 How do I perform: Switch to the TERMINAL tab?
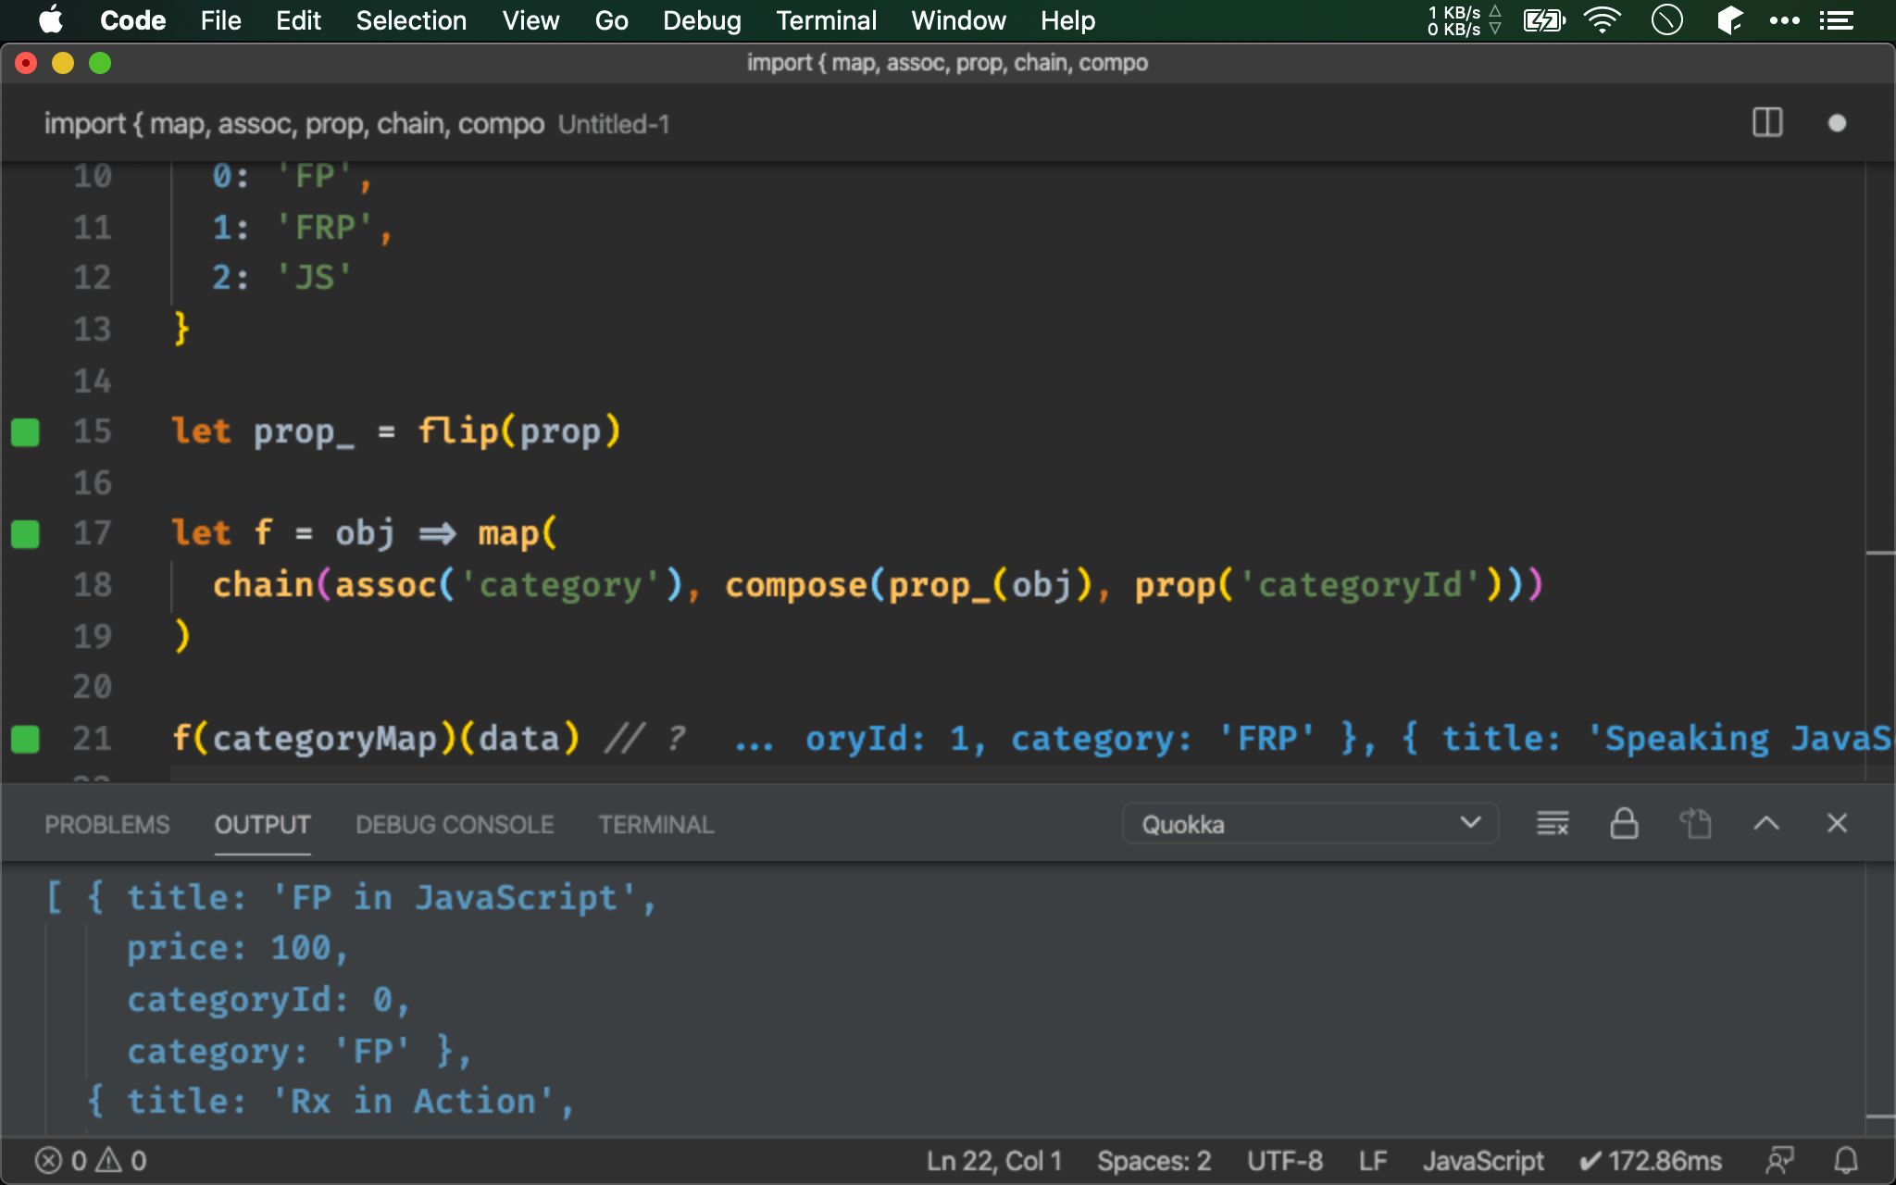(655, 824)
